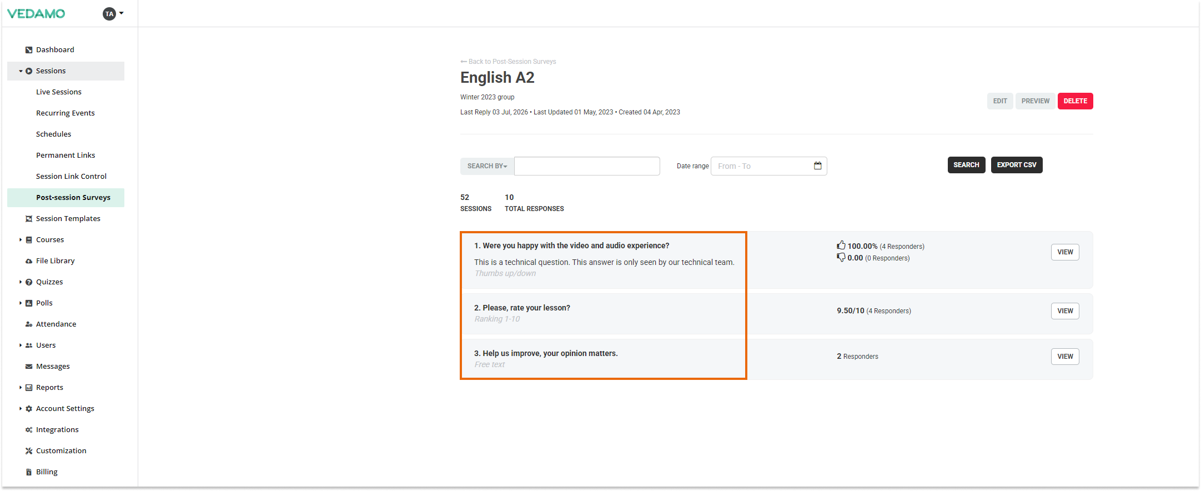Open Permanent Links menu item

[66, 156]
